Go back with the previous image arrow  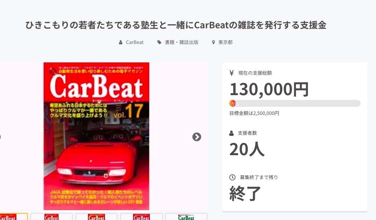pos(0,137)
